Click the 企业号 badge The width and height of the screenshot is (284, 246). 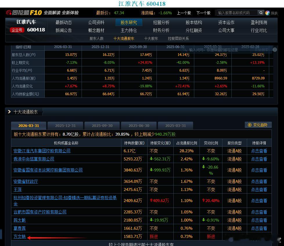point(17,30)
